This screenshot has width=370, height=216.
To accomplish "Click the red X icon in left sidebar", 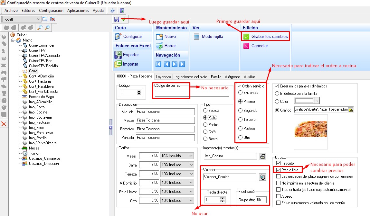I will tap(4, 124).
